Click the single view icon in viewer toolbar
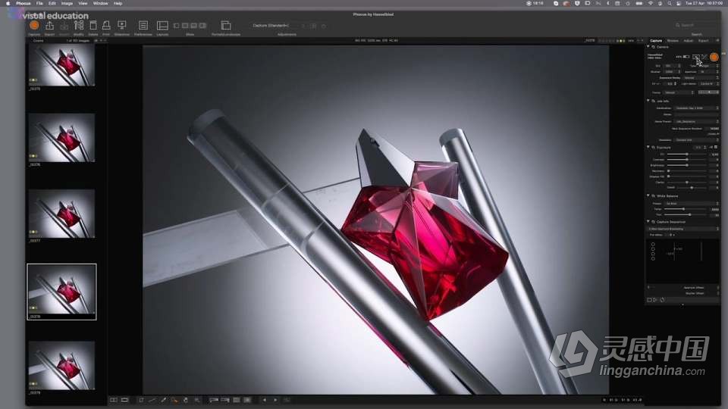This screenshot has width=728, height=409. coord(125,400)
